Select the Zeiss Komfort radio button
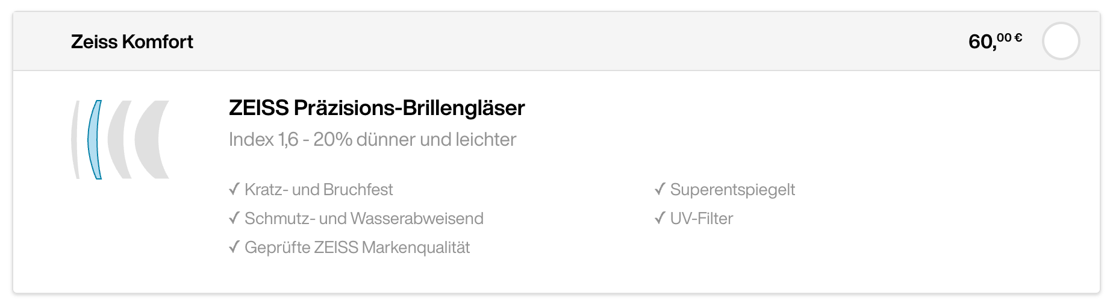The image size is (1113, 306). (x=1061, y=41)
